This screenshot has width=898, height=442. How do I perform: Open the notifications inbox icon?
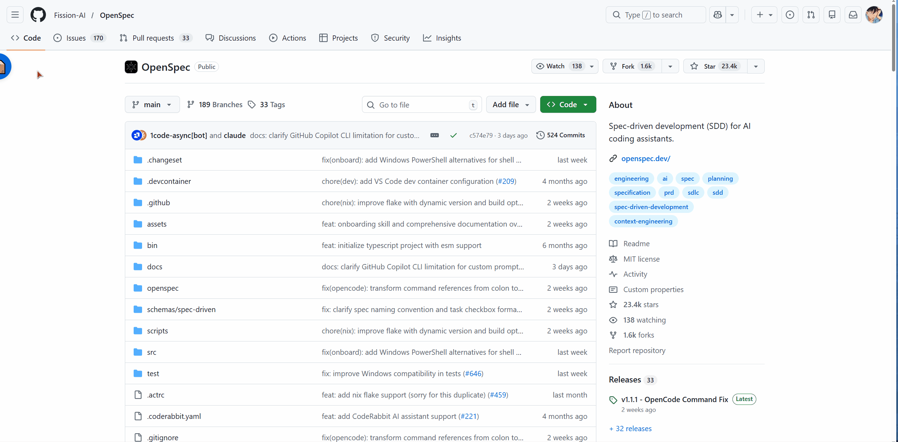(x=853, y=15)
